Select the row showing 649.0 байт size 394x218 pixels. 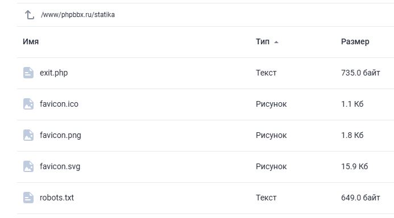pos(205,198)
